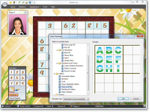Close the Select Numbers dialog
The image size is (150, 112).
(140, 36)
